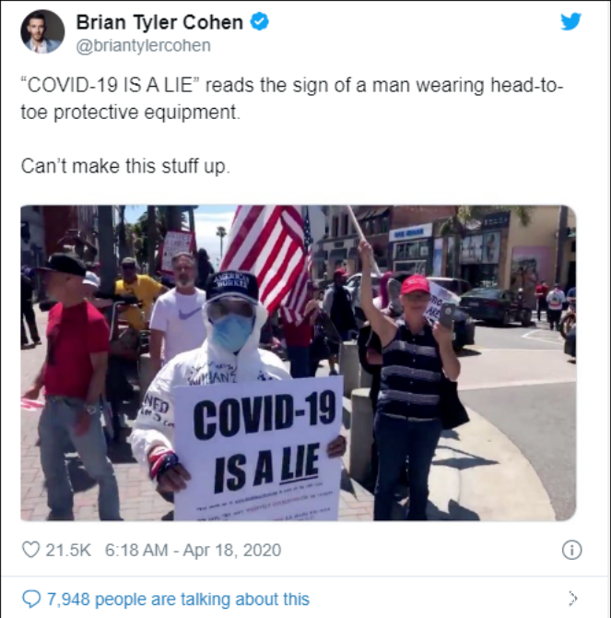Open Brian Tyler Cohen's profile picture
This screenshot has height=618, width=611.
(x=42, y=31)
